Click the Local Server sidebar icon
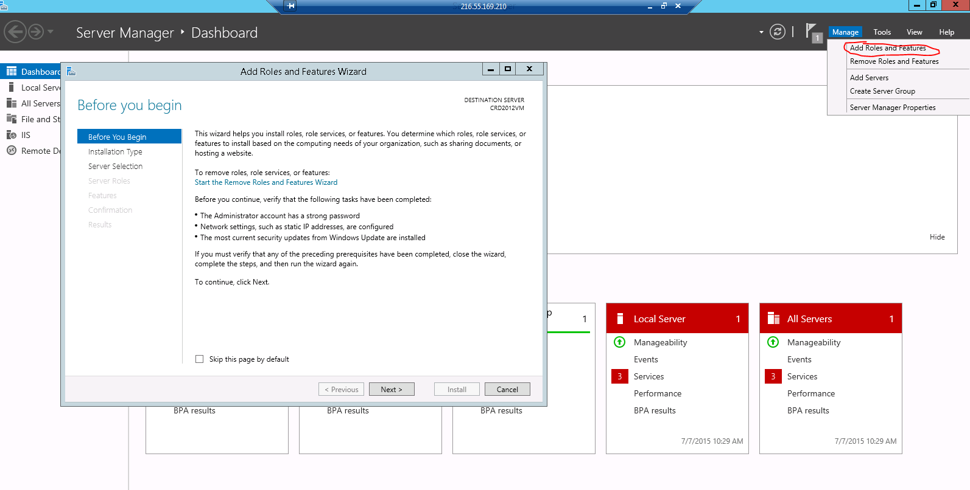The height and width of the screenshot is (490, 970). coord(11,87)
